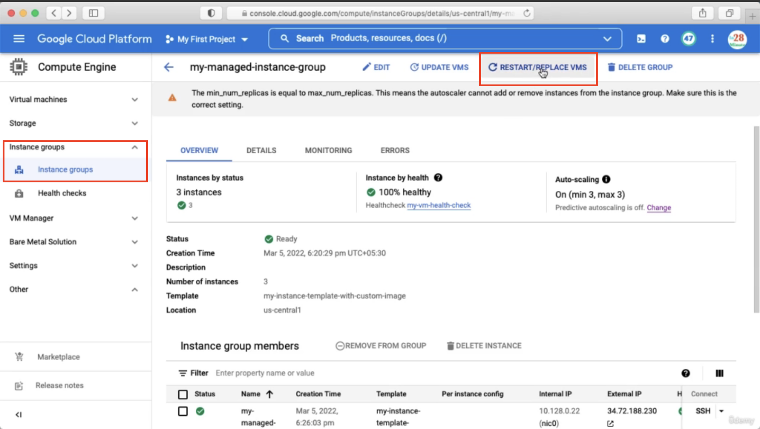This screenshot has height=429, width=760.
Task: Expand the Settings section
Action: tap(135, 266)
